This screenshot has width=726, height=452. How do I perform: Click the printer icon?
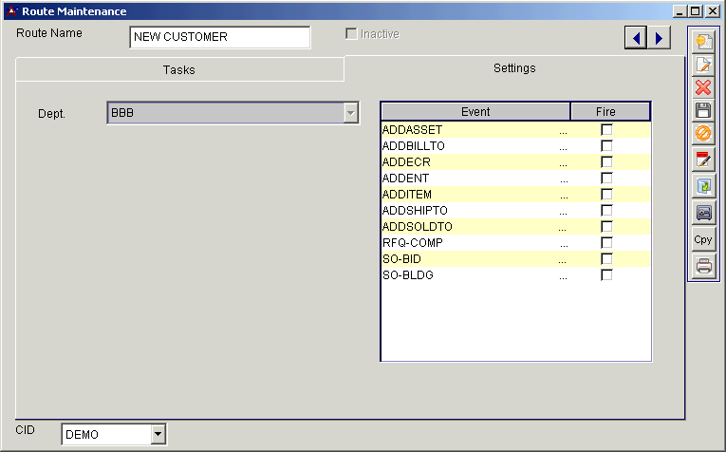click(x=703, y=266)
